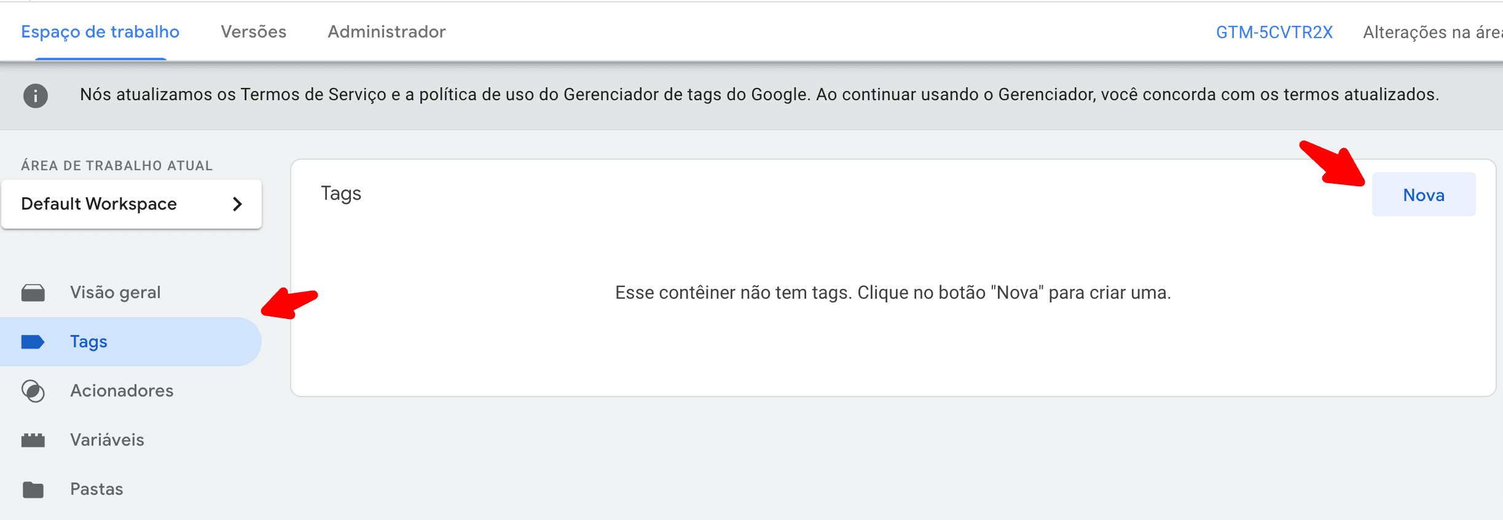Open Acionadores from the sidebar
Viewport: 1503px width, 520px height.
point(122,391)
